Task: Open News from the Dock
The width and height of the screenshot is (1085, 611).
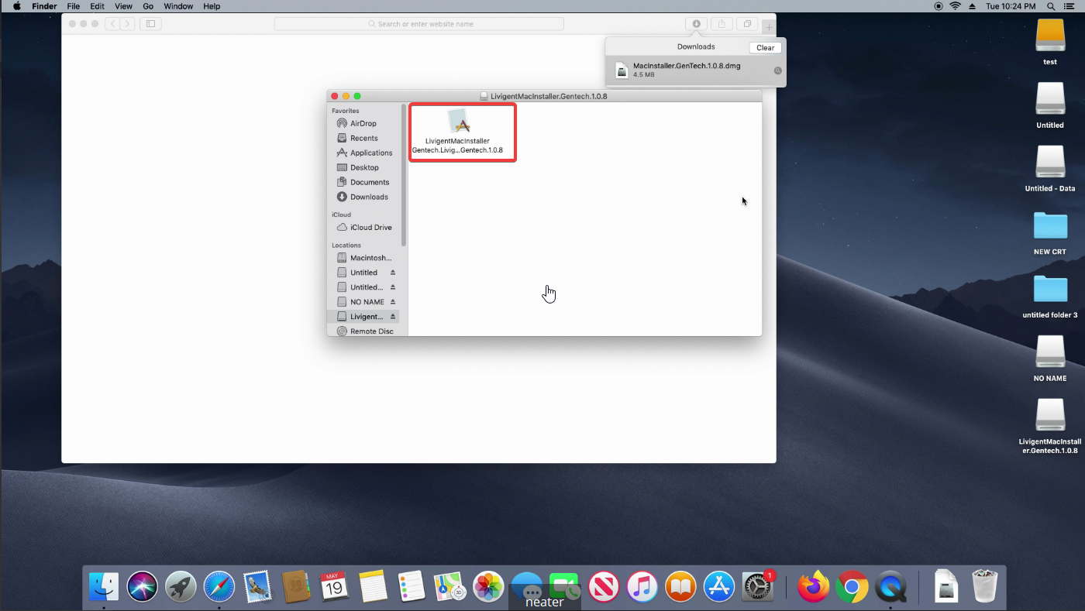Action: click(604, 587)
